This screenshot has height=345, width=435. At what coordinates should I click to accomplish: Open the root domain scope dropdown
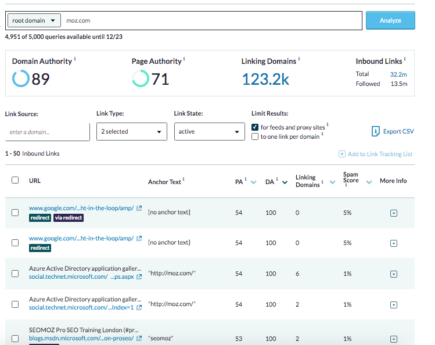[x=34, y=20]
